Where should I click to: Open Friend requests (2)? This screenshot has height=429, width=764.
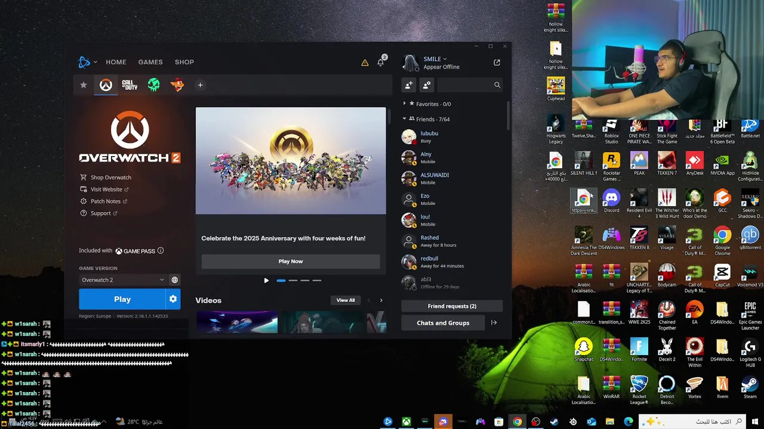(452, 306)
